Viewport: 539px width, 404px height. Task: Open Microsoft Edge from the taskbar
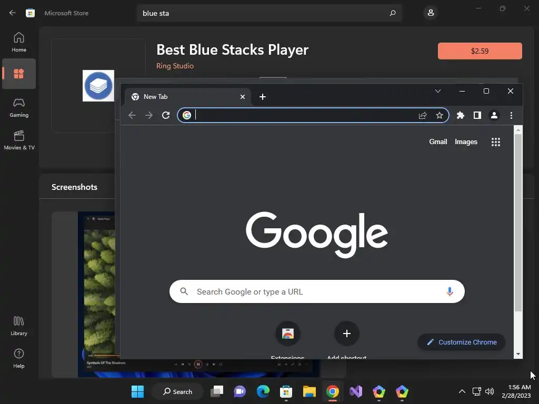263,391
